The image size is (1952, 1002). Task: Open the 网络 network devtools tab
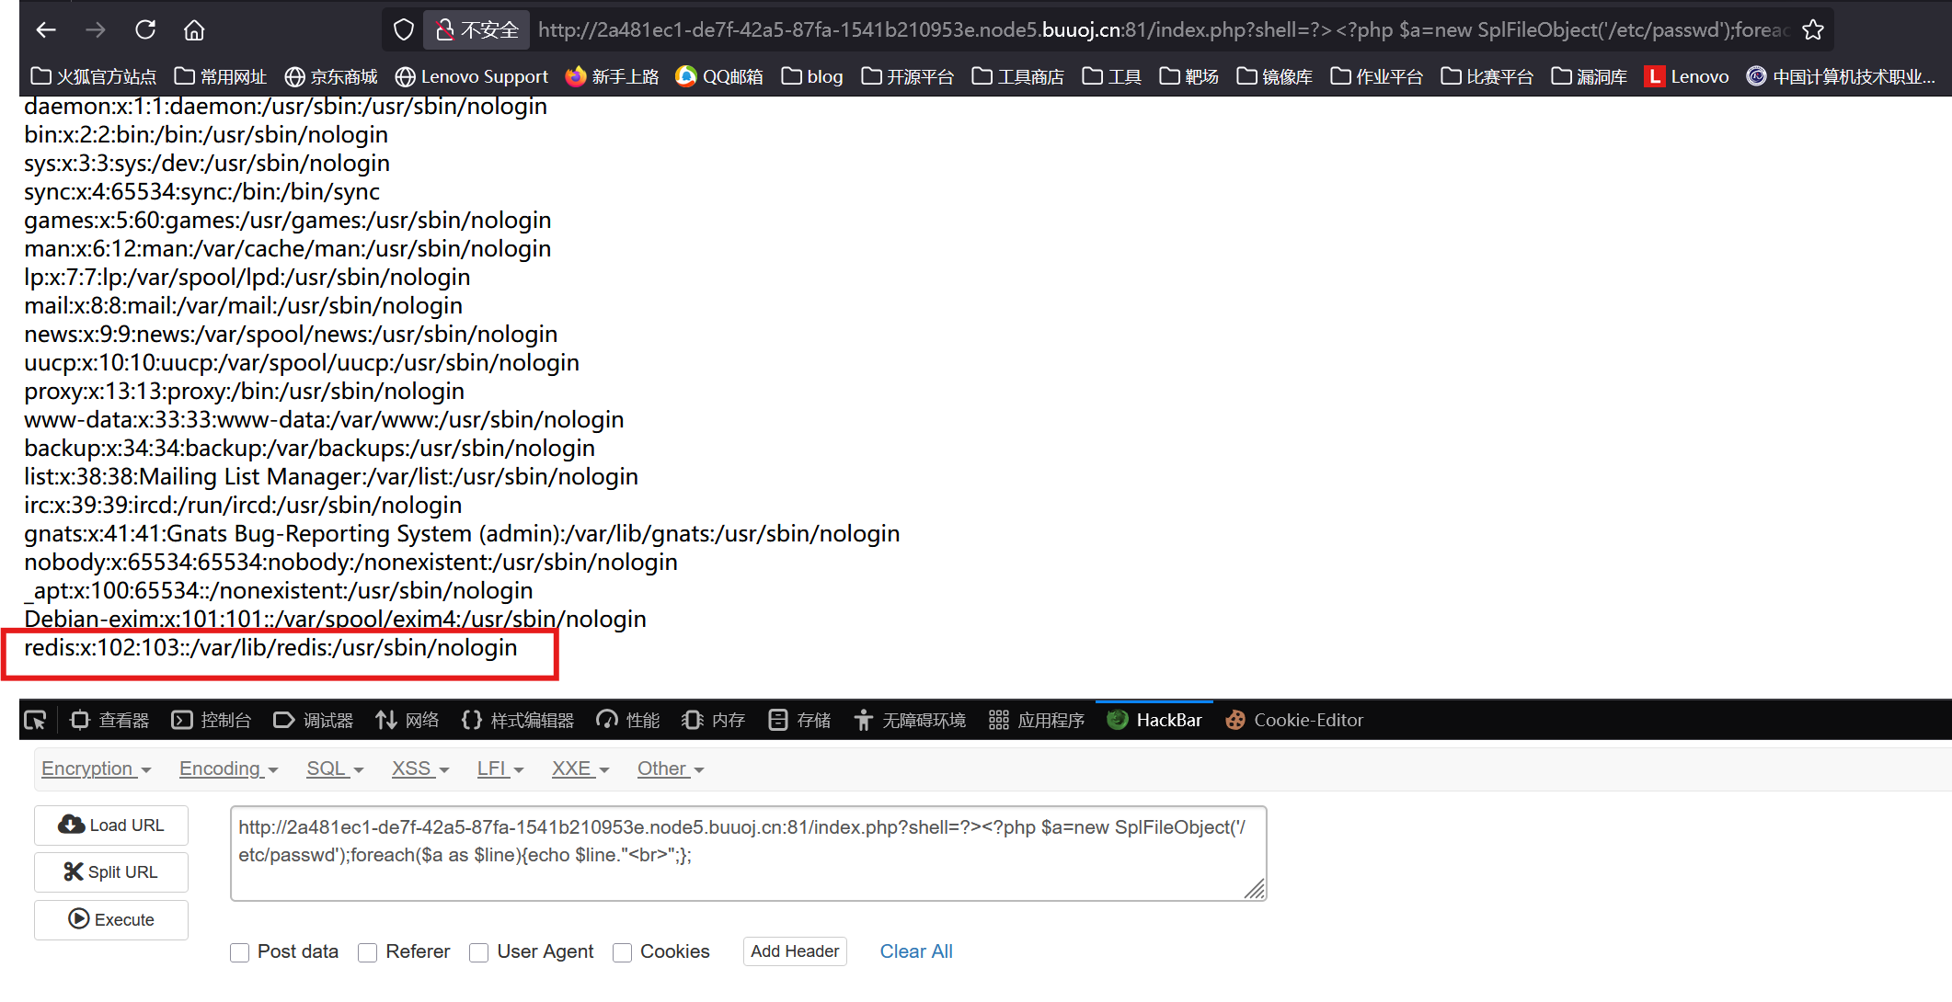coord(408,720)
